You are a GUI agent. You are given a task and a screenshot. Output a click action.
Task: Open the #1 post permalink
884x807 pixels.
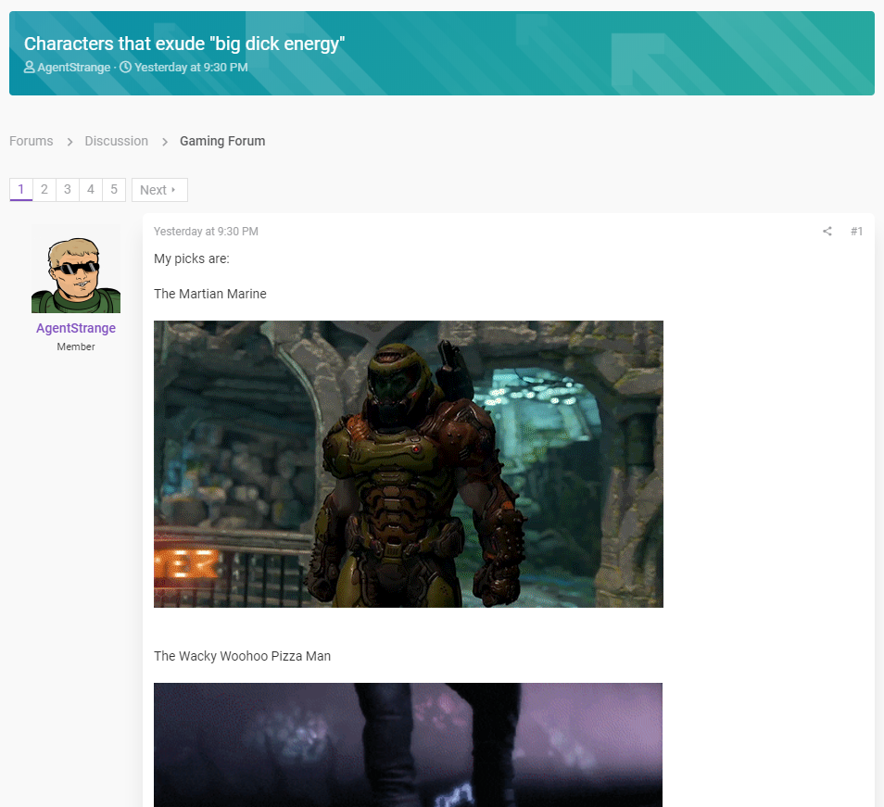[856, 231]
